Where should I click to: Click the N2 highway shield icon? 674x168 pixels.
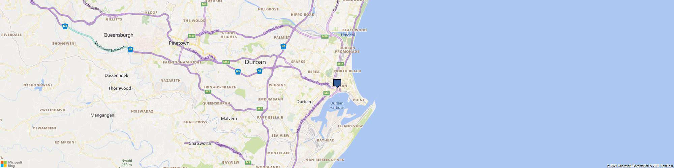point(283,46)
